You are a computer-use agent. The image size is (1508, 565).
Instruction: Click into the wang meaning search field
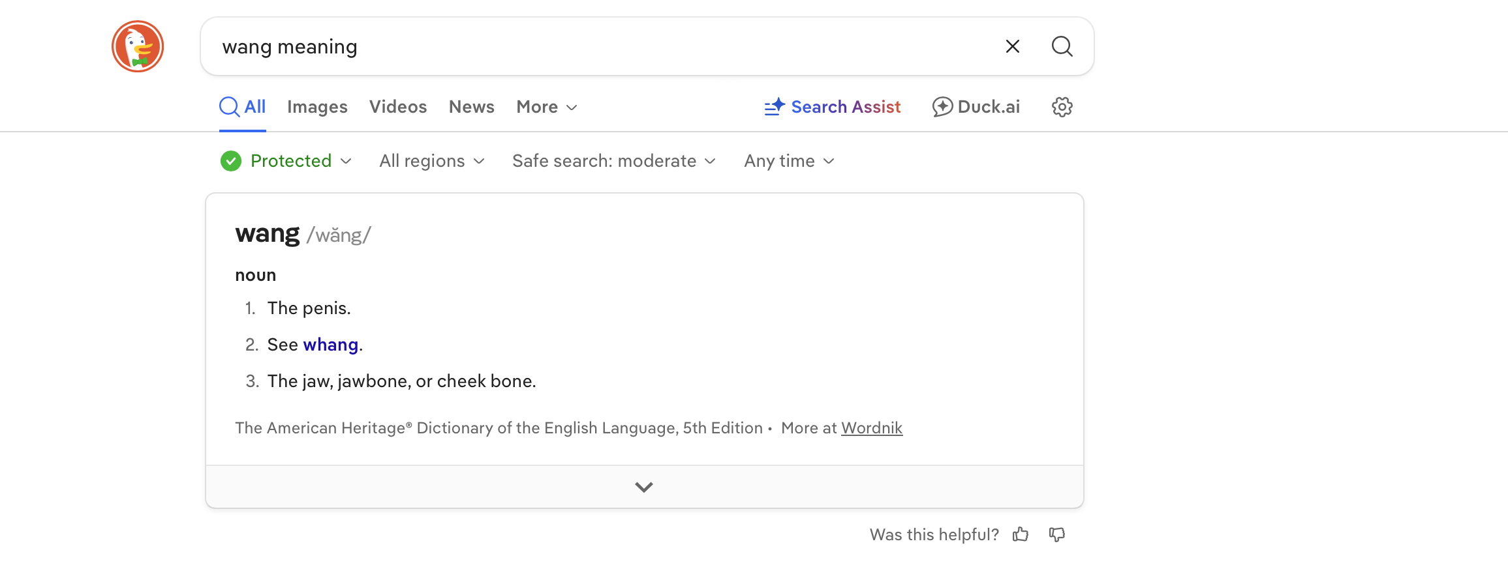click(587, 46)
